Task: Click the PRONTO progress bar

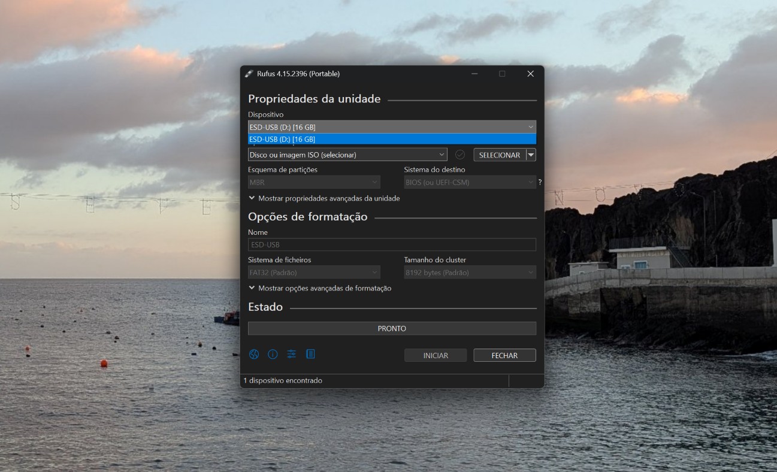Action: [392, 328]
